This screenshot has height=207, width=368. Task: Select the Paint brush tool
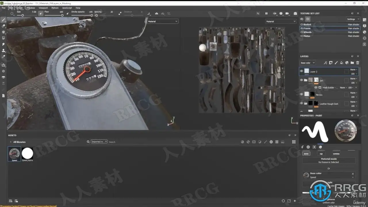tap(3, 20)
